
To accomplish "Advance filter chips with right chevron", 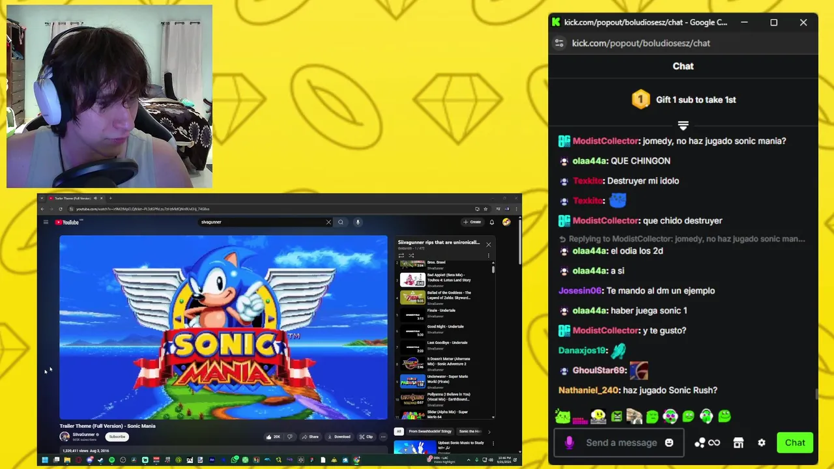I will pyautogui.click(x=489, y=431).
